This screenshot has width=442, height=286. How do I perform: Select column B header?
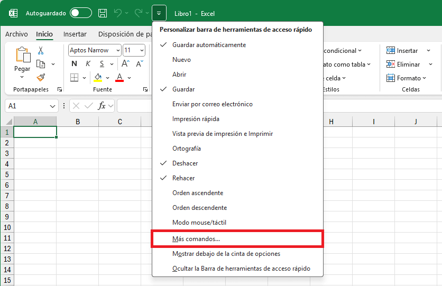coord(78,122)
